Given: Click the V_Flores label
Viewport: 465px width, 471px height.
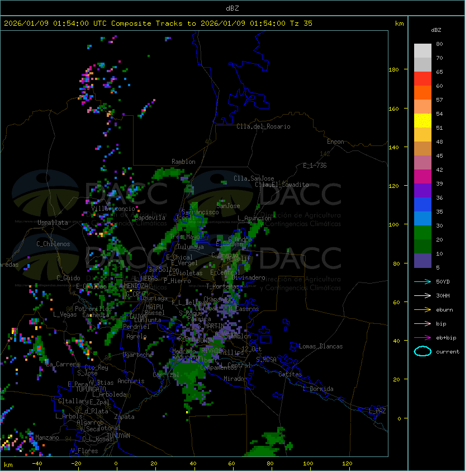Looking at the screenshot, I should pyautogui.click(x=84, y=450).
